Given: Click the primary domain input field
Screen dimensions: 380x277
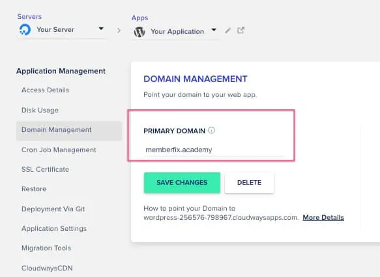Looking at the screenshot, I should 214,150.
